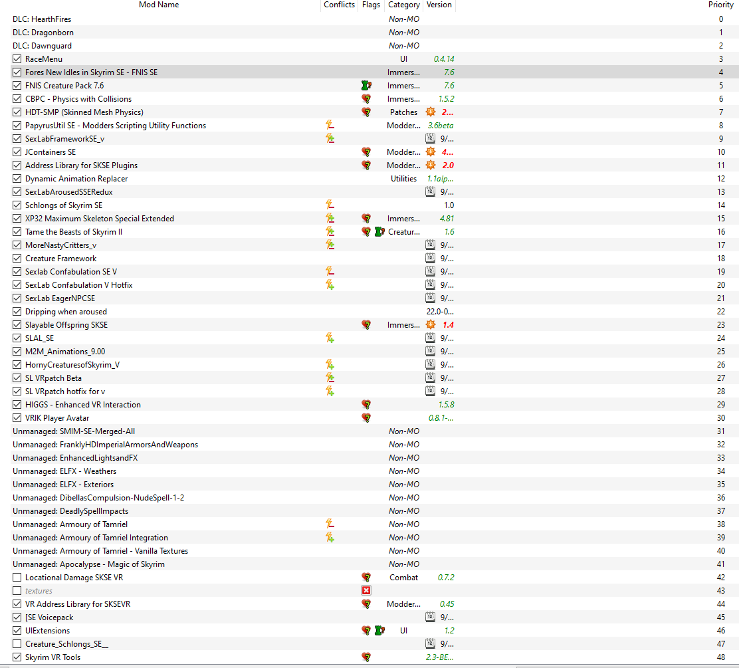Click the 3.6beta version of PapyrusUtil SE
Viewport: 739px width, 668px height.
pyautogui.click(x=440, y=126)
